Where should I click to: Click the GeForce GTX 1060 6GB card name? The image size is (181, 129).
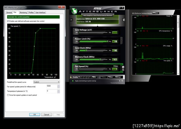(95, 19)
